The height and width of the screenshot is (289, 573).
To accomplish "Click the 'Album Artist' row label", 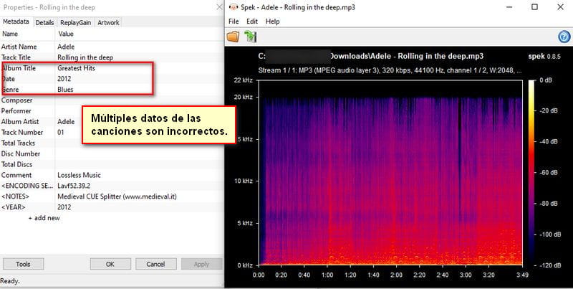I will pyautogui.click(x=20, y=121).
